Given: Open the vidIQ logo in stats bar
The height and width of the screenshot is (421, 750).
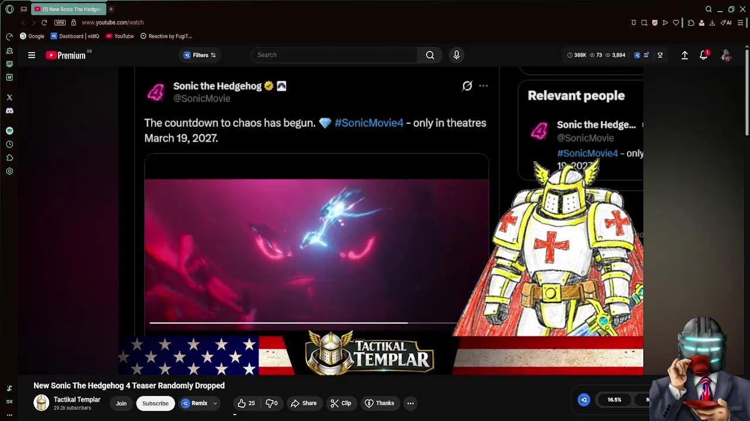Looking at the screenshot, I should click(637, 55).
